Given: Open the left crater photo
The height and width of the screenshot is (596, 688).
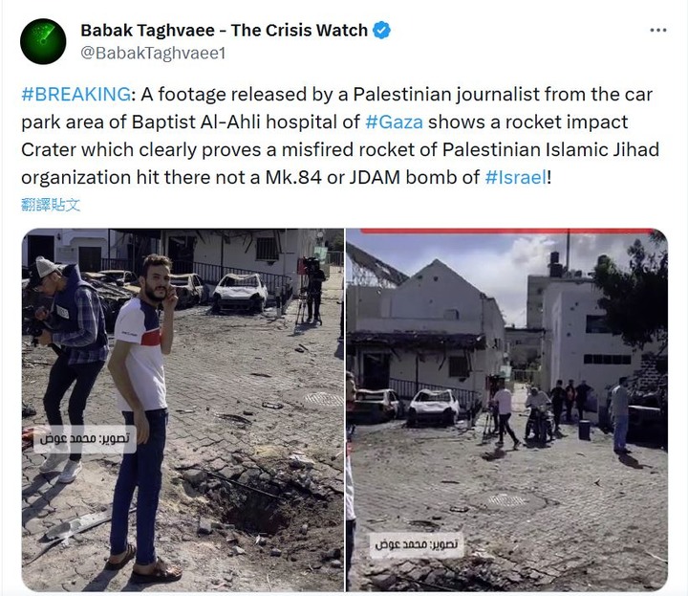Looking at the screenshot, I should (183, 409).
